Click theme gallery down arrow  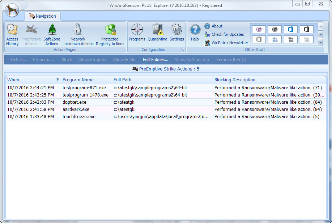(x=320, y=34)
